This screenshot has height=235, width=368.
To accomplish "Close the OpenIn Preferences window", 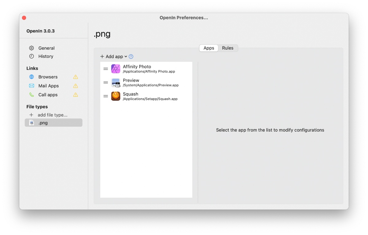I will [24, 18].
